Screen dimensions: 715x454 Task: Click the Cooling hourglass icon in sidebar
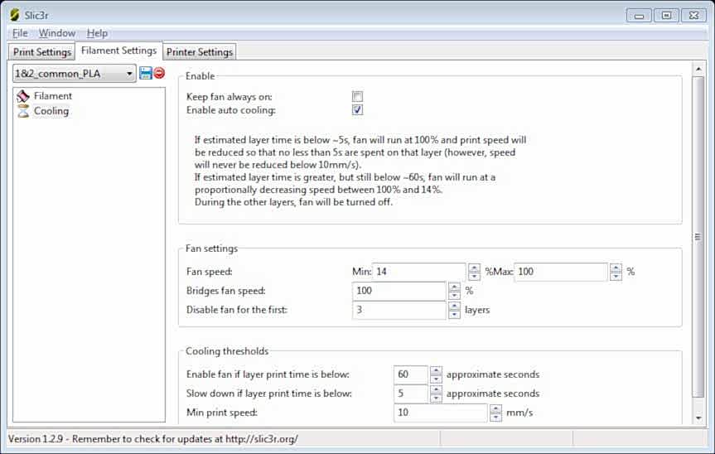point(23,111)
